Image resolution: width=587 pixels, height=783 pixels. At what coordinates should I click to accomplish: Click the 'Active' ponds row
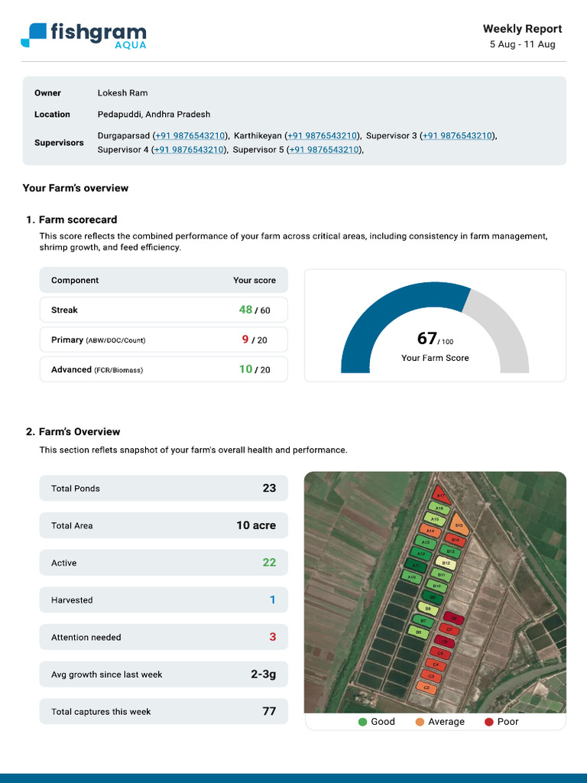click(164, 562)
